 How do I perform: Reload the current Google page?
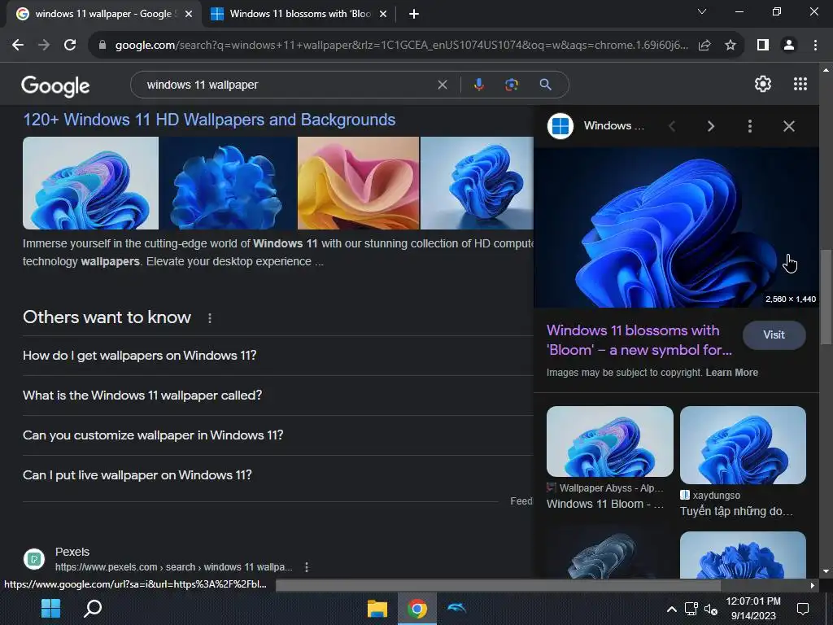70,46
